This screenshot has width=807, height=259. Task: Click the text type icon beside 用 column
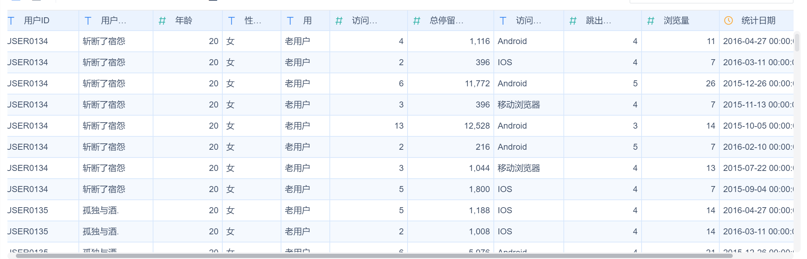coord(290,21)
